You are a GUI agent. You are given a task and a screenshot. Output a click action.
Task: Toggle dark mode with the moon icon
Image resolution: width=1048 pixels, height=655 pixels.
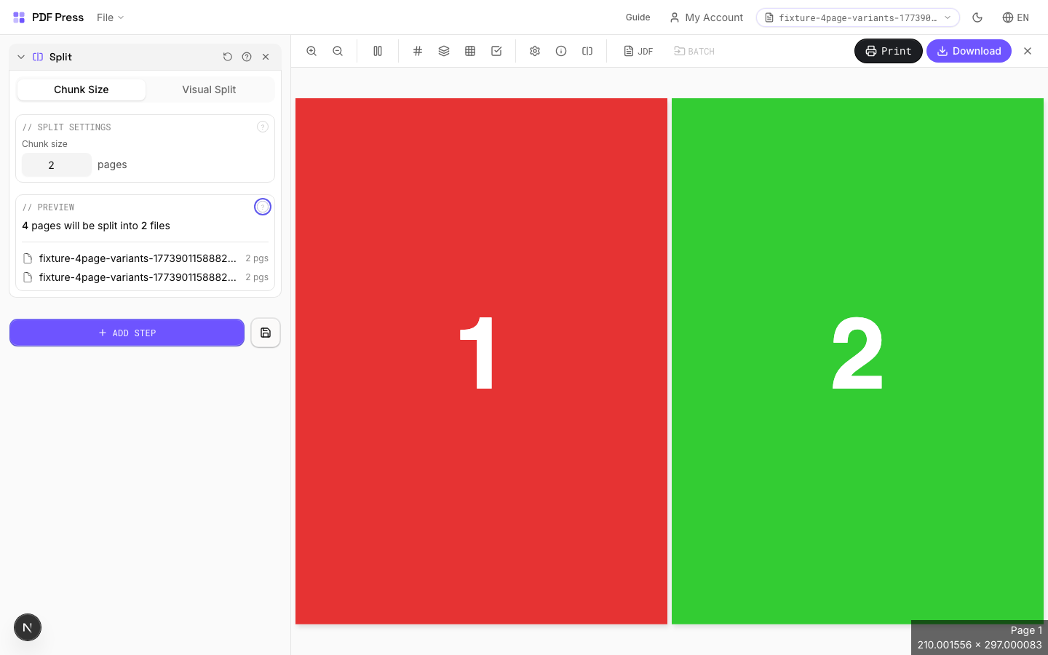pyautogui.click(x=977, y=17)
